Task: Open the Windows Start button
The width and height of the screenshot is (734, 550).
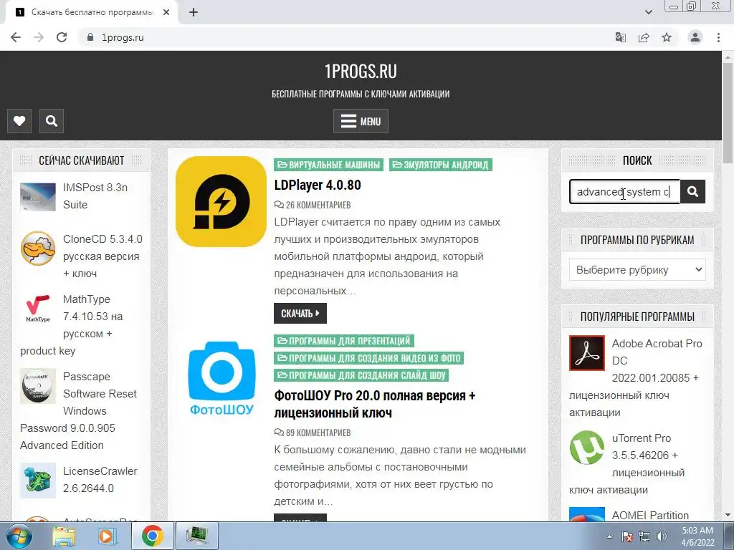Action: [x=19, y=536]
